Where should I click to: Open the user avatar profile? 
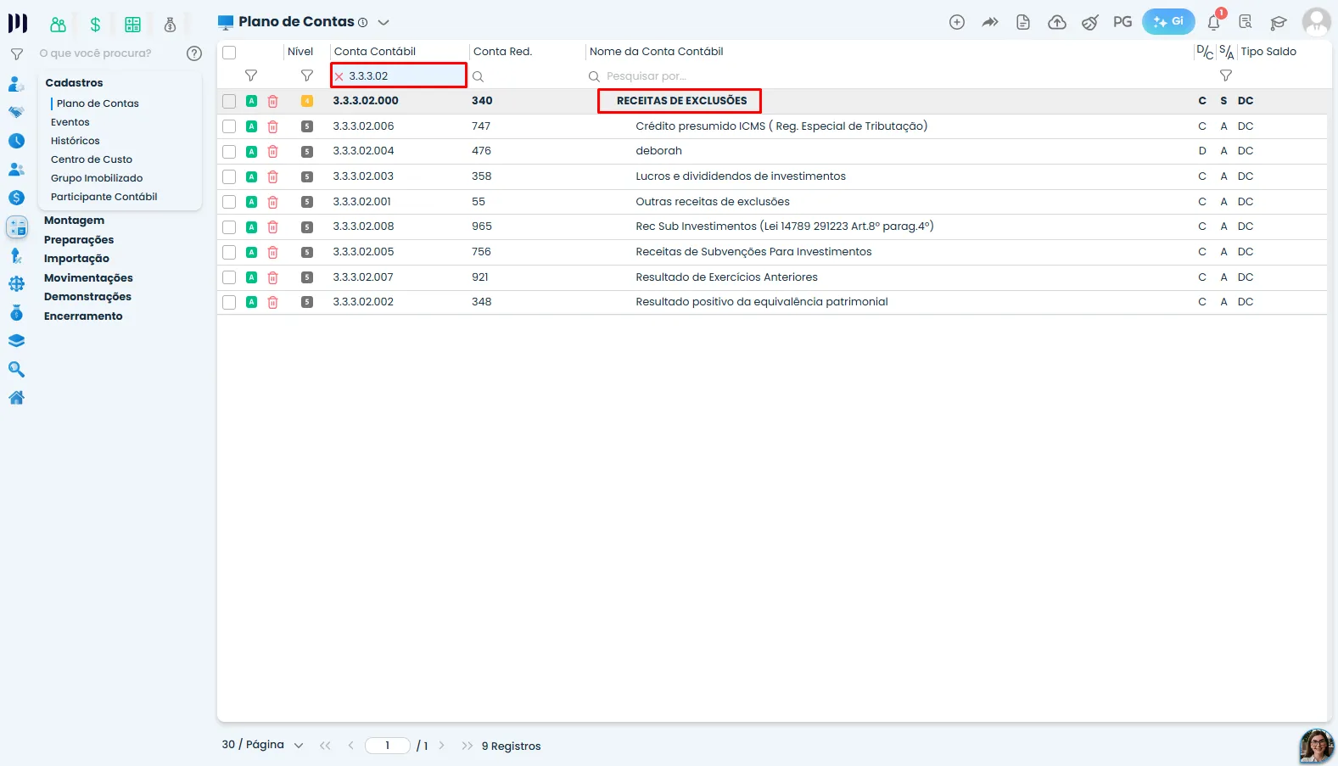pos(1316,22)
